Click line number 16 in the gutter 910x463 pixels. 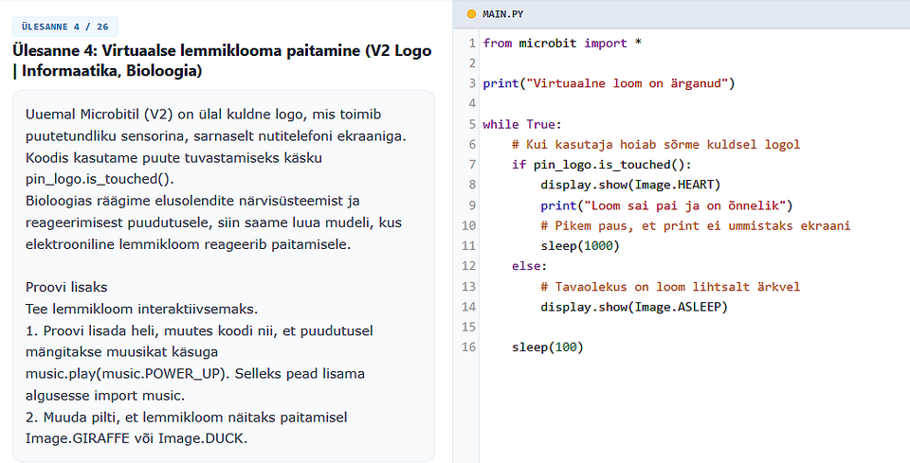pyautogui.click(x=469, y=347)
